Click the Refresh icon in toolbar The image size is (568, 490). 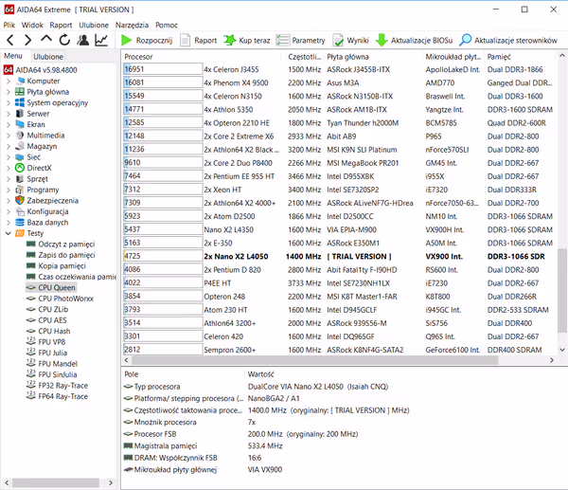(x=64, y=41)
